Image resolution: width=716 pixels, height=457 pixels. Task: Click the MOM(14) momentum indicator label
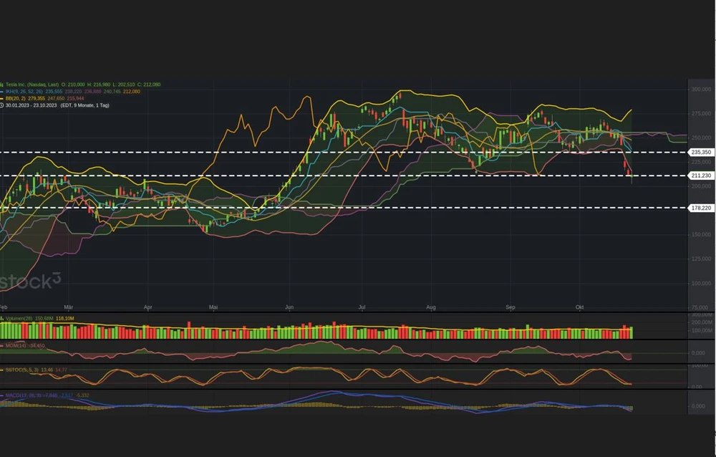[14, 345]
